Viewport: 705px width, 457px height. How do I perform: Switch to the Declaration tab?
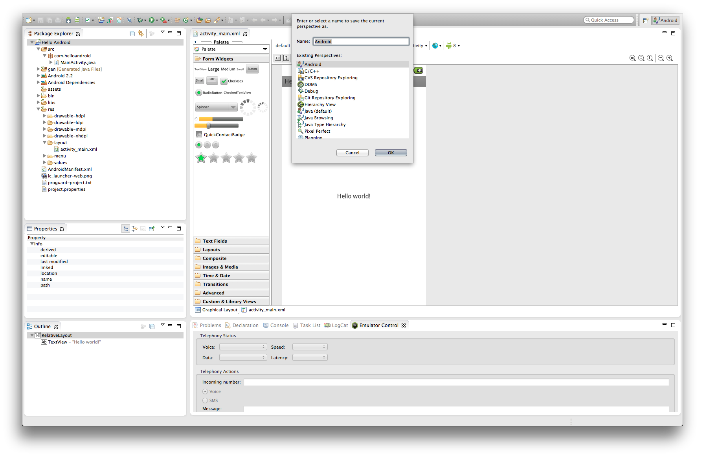242,325
